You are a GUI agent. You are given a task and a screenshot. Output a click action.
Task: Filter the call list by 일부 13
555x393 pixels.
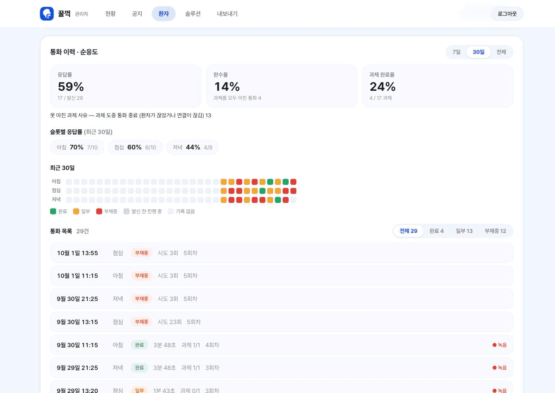[x=464, y=231]
